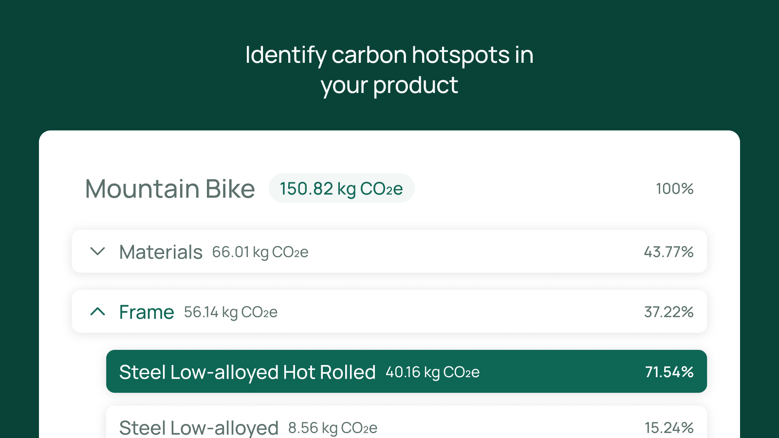Image resolution: width=779 pixels, height=438 pixels.
Task: Click the 56.14 kg CO2e Frame value
Action: tap(231, 312)
